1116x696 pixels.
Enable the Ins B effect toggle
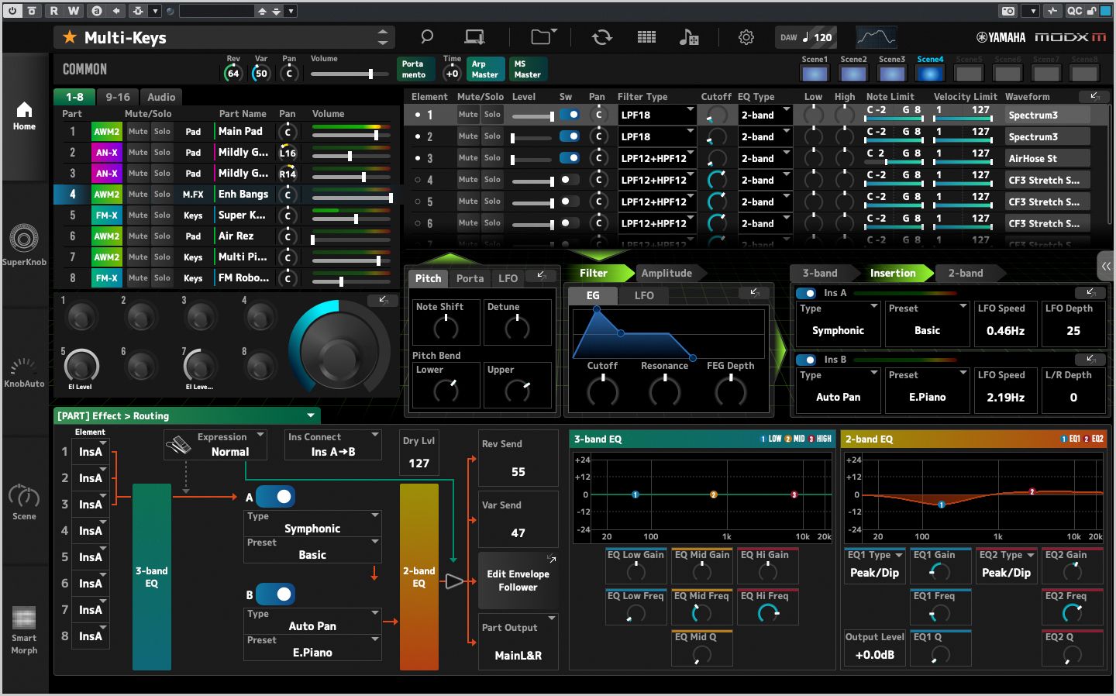click(804, 359)
